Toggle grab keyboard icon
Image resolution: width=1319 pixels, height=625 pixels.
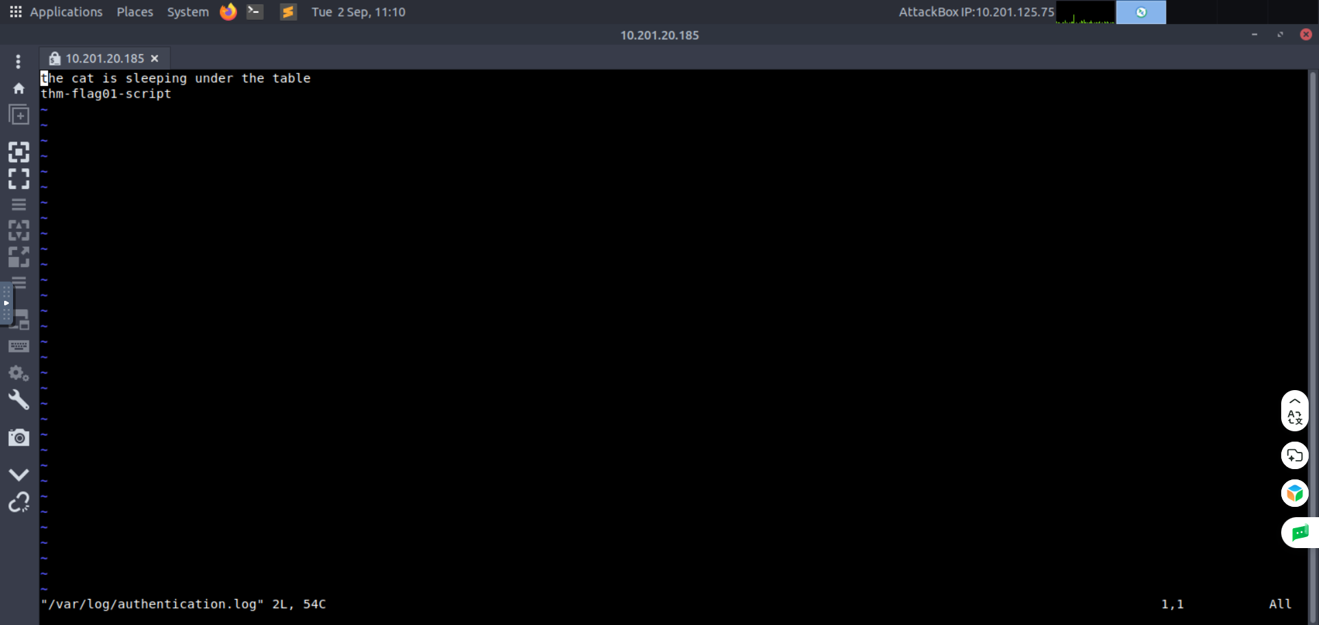point(19,346)
